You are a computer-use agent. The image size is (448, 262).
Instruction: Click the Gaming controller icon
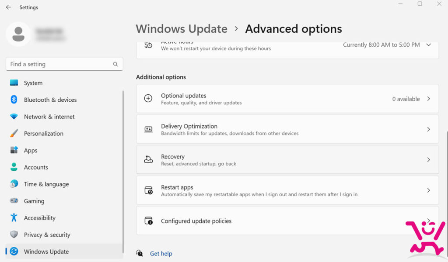pos(14,200)
